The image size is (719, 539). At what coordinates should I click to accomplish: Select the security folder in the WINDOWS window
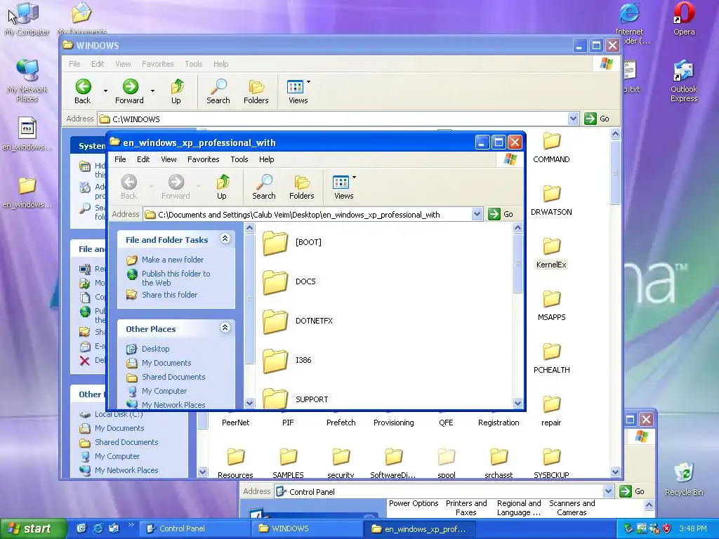pyautogui.click(x=341, y=463)
